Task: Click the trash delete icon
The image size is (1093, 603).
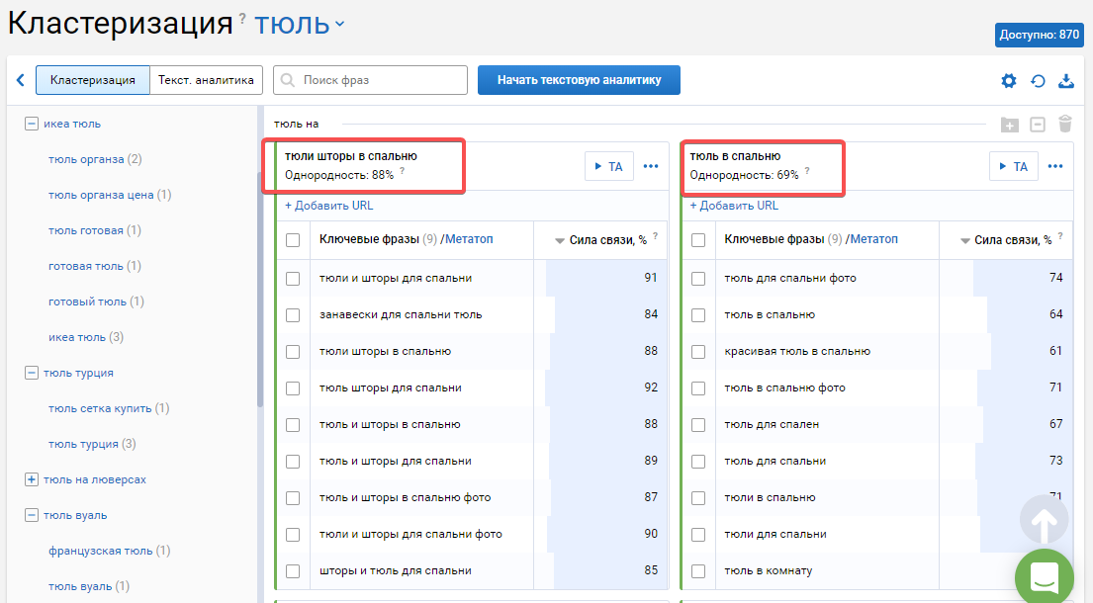Action: pyautogui.click(x=1065, y=124)
